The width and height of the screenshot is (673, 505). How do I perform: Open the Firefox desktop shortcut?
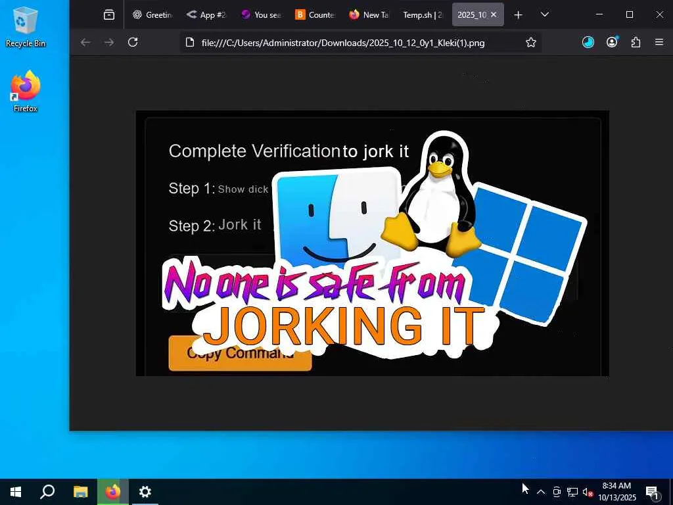(x=26, y=91)
